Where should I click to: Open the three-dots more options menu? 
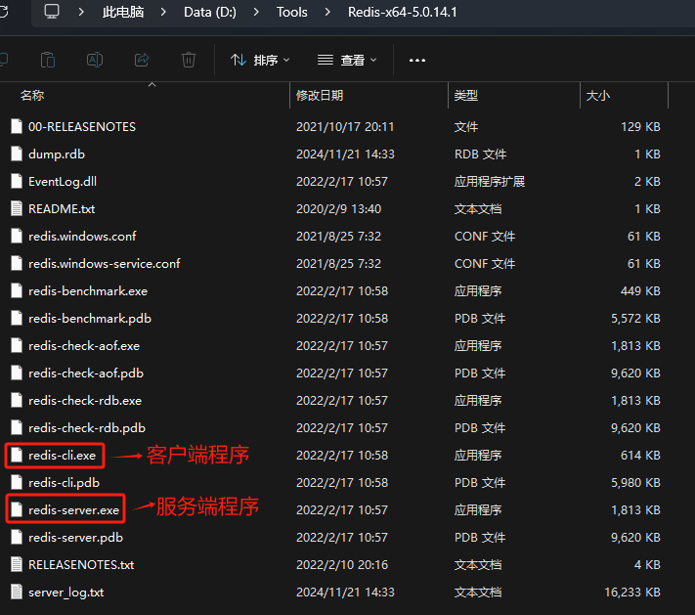[417, 60]
